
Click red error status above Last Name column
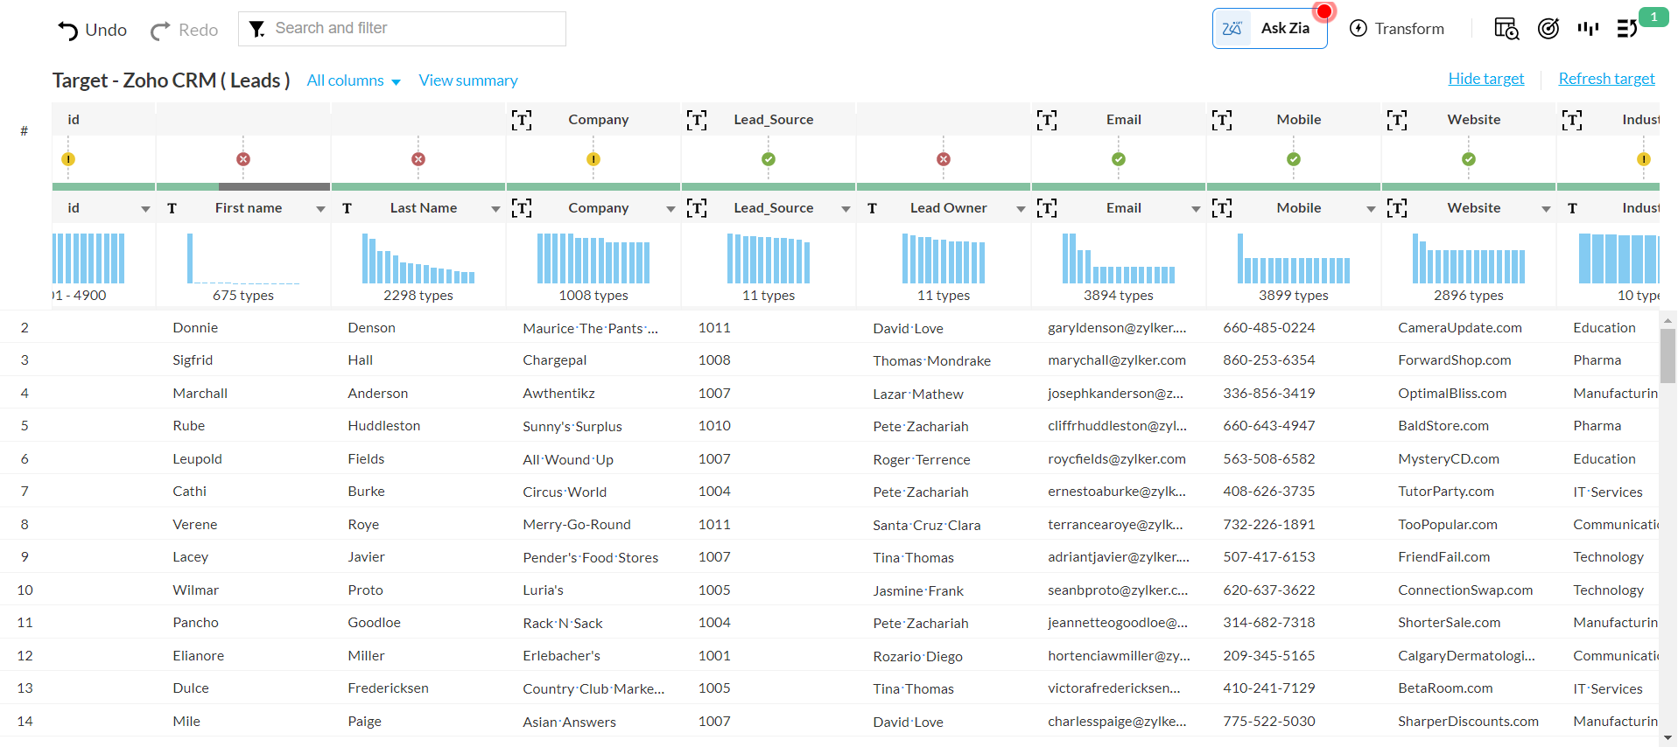click(418, 159)
